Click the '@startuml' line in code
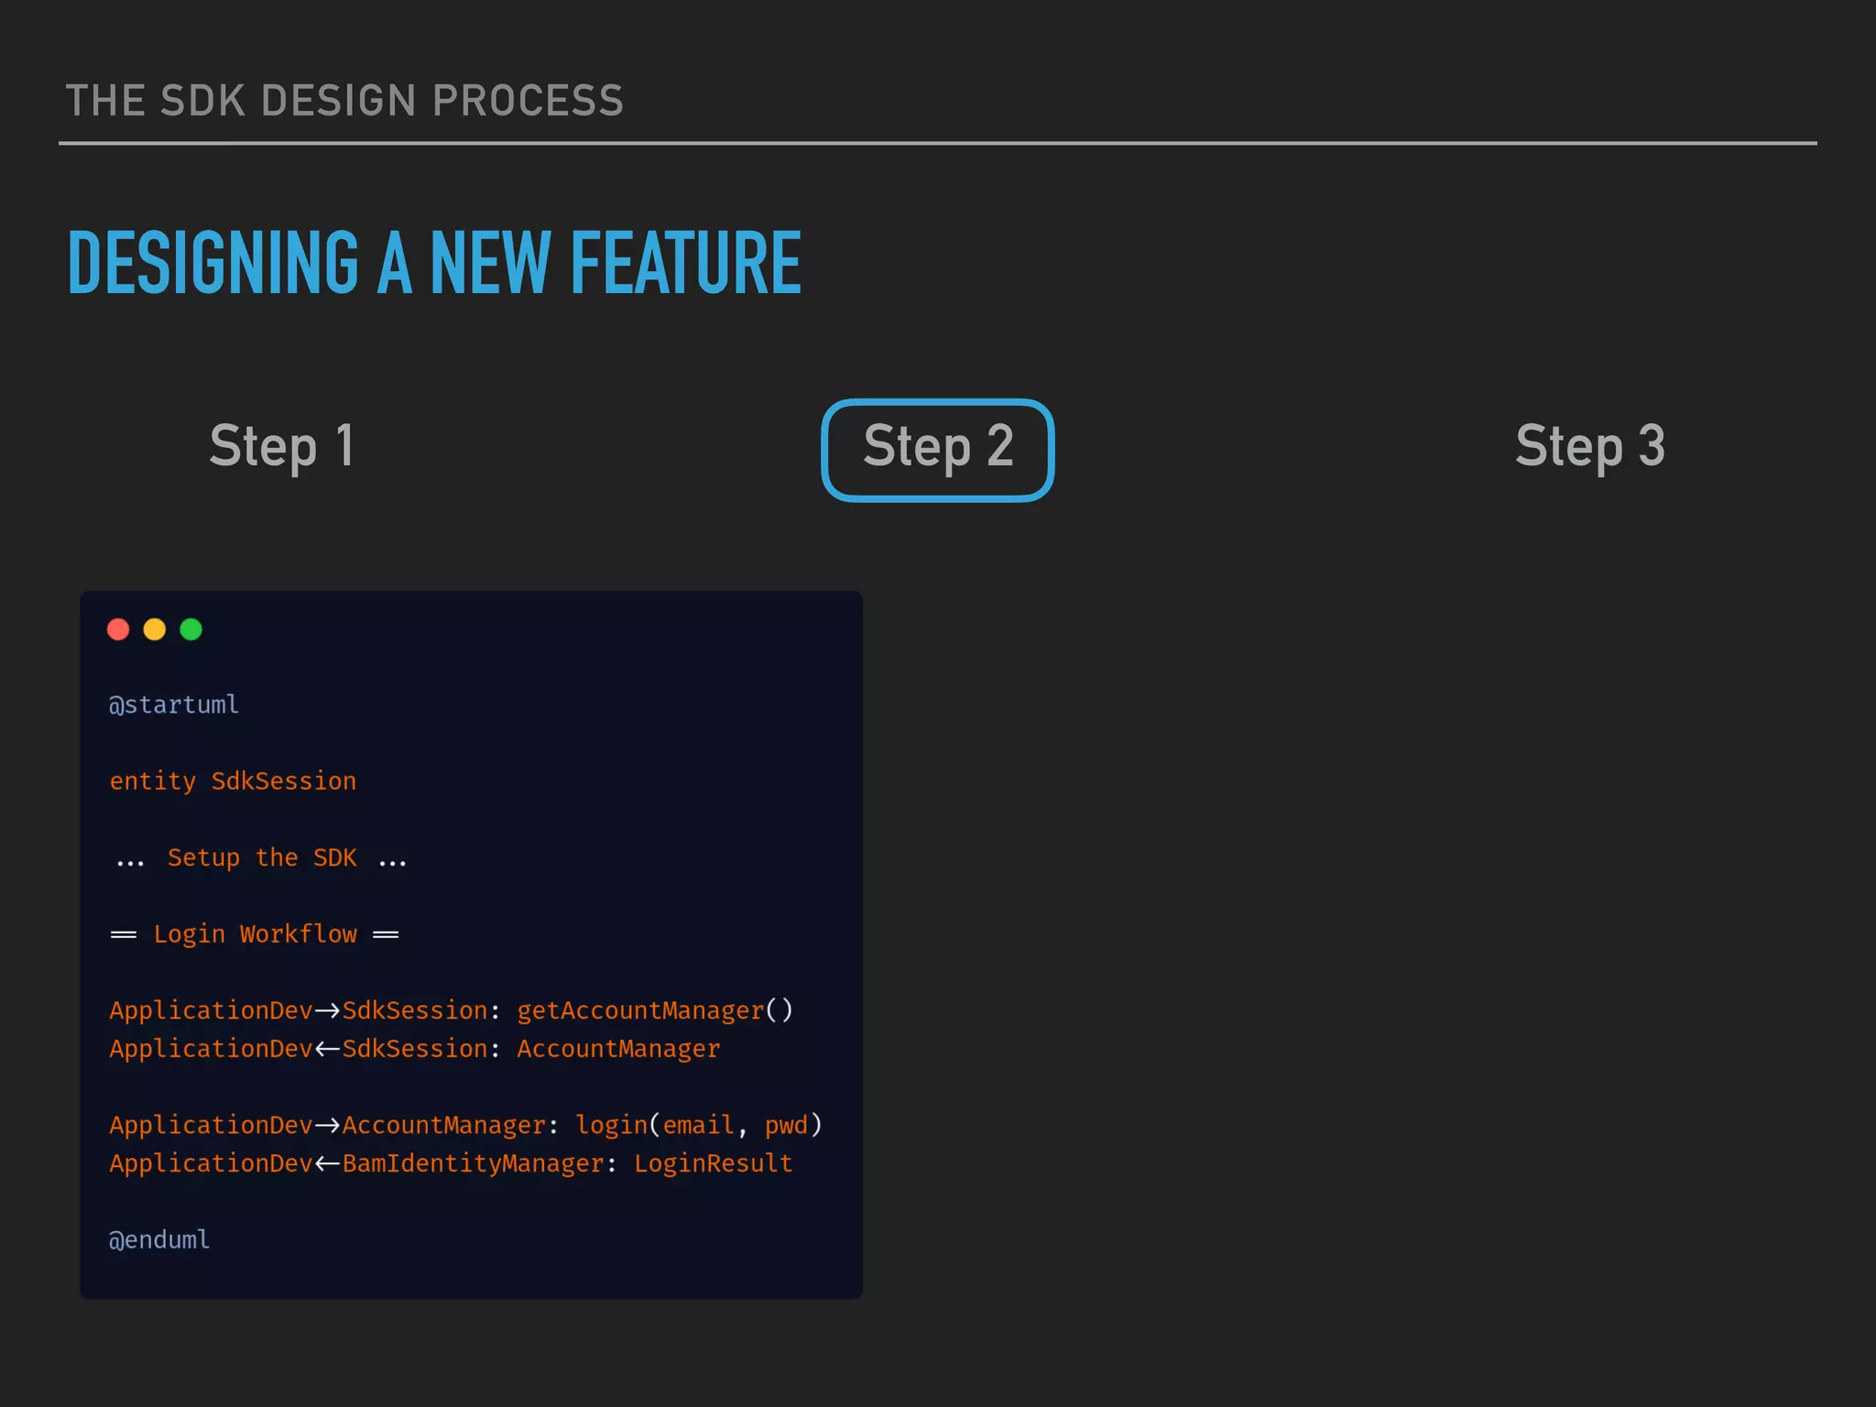This screenshot has height=1407, width=1876. tap(174, 704)
